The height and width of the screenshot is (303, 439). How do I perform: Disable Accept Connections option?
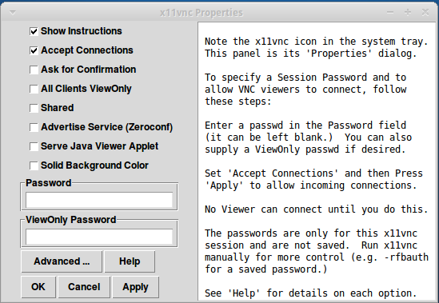[x=34, y=50]
